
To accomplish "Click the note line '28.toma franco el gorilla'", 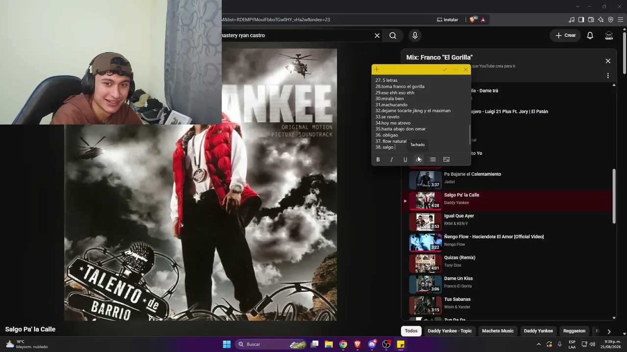I will (400, 87).
